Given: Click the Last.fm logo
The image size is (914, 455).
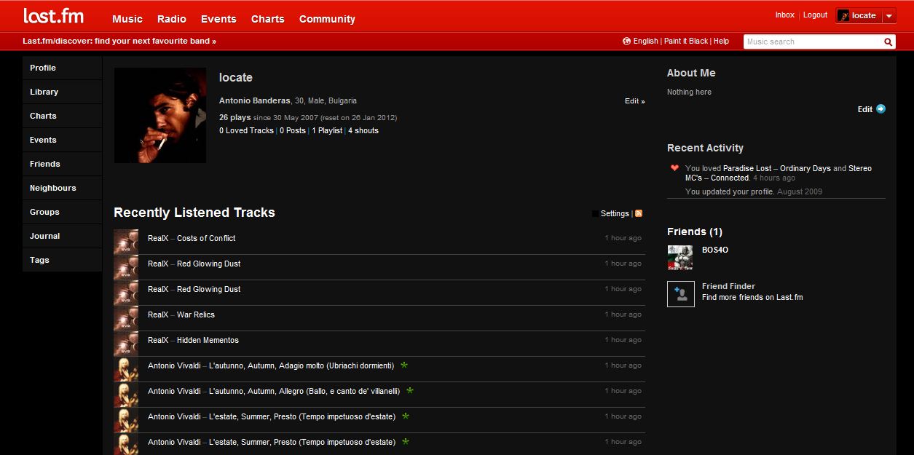Looking at the screenshot, I should 53,16.
